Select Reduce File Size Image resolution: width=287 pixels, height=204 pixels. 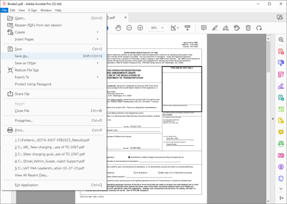pos(53,70)
